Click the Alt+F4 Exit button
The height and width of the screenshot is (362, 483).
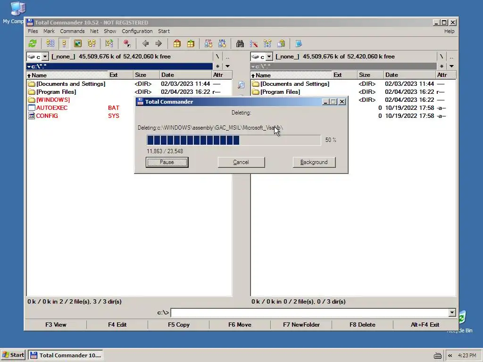point(425,325)
